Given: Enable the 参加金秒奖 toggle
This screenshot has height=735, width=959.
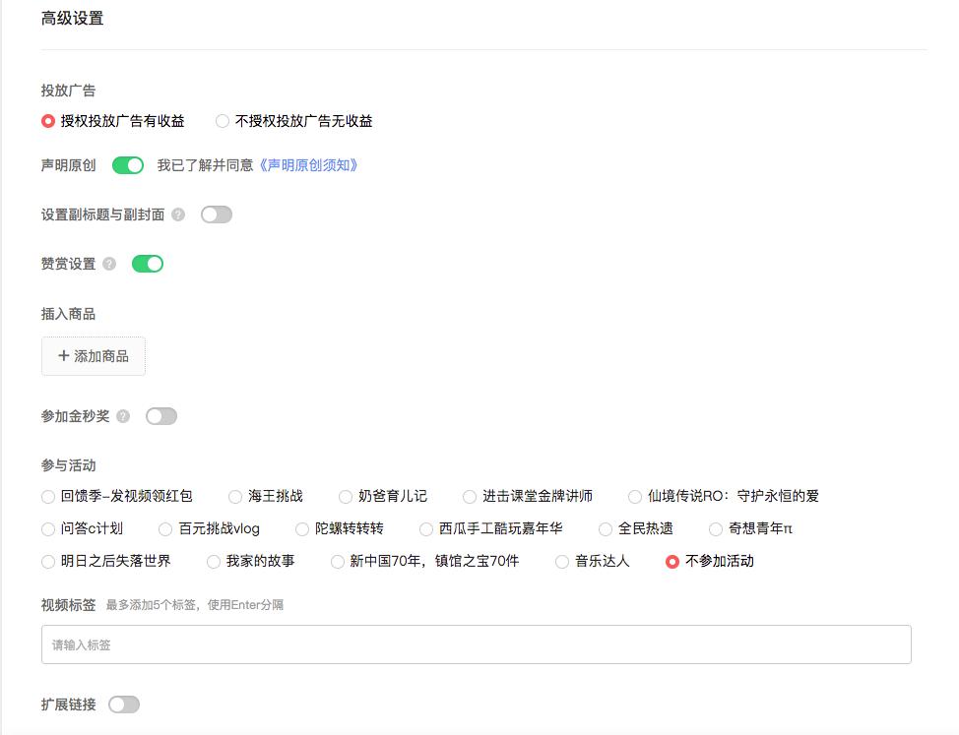Looking at the screenshot, I should point(161,415).
